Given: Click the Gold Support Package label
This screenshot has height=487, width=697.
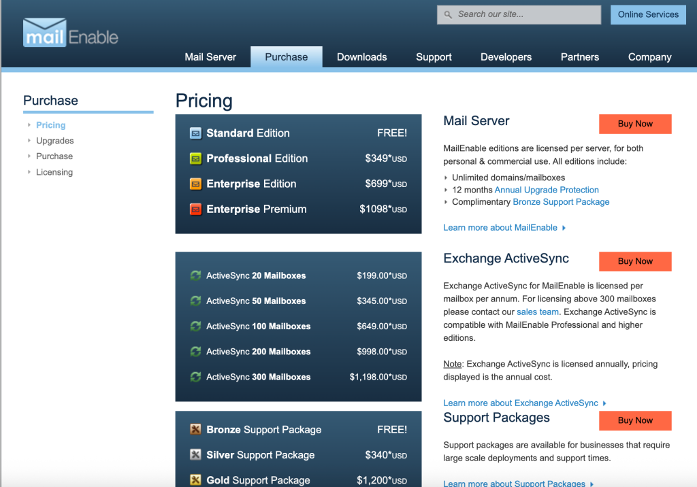Looking at the screenshot, I should [258, 480].
